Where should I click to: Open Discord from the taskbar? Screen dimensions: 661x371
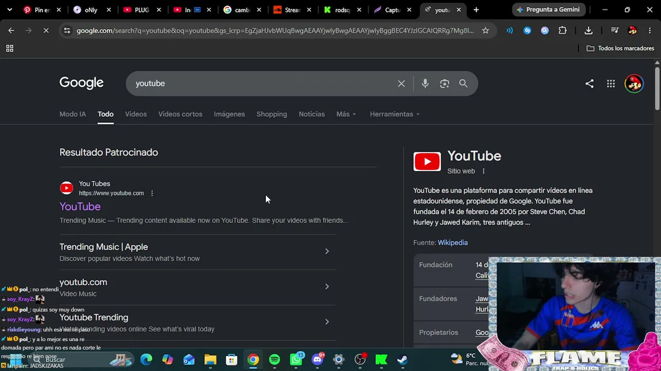tap(318, 359)
